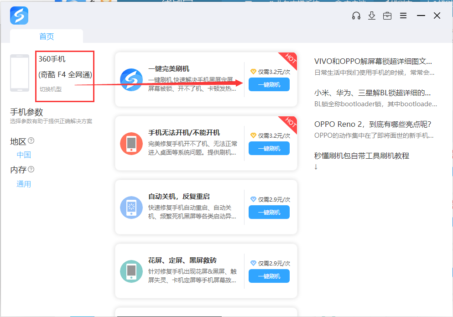Image resolution: width=453 pixels, height=317 pixels.
Task: Click the help icon next to 地区
Action: [31, 141]
